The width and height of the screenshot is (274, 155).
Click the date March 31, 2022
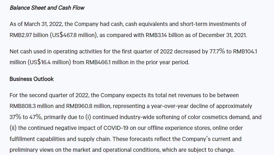(43, 24)
